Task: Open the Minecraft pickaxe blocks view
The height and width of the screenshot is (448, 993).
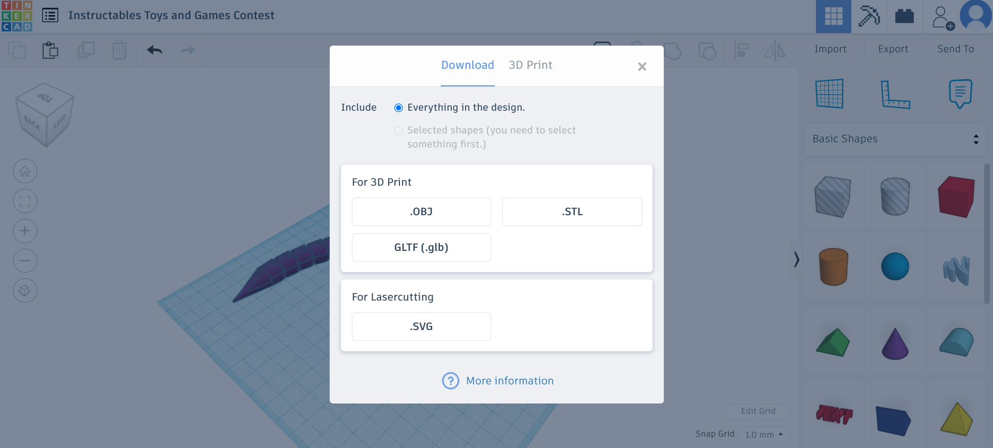Action: (869, 16)
